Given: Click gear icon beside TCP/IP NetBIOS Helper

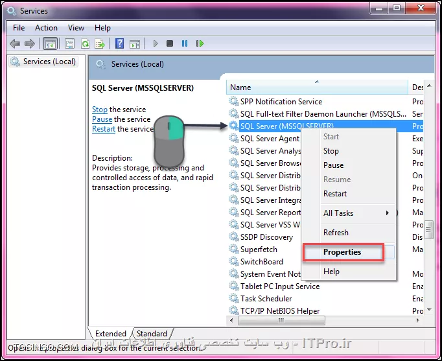Looking at the screenshot, I should [x=234, y=310].
